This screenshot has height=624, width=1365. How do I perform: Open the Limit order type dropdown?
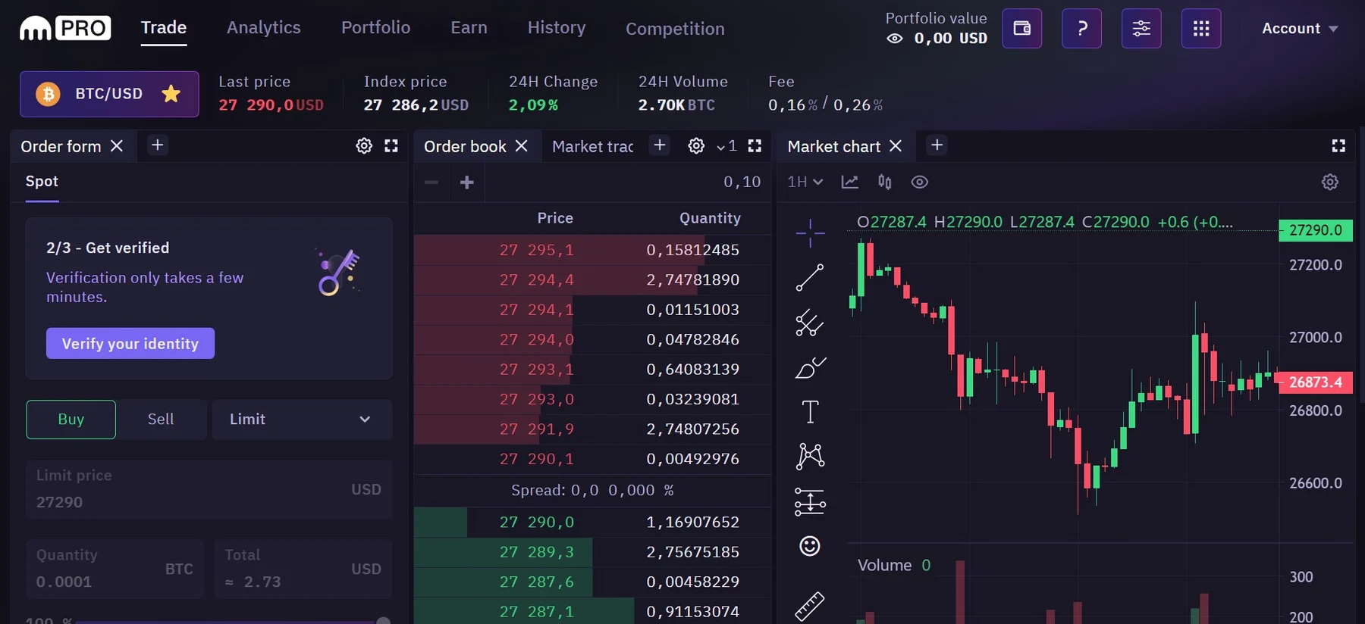302,420
